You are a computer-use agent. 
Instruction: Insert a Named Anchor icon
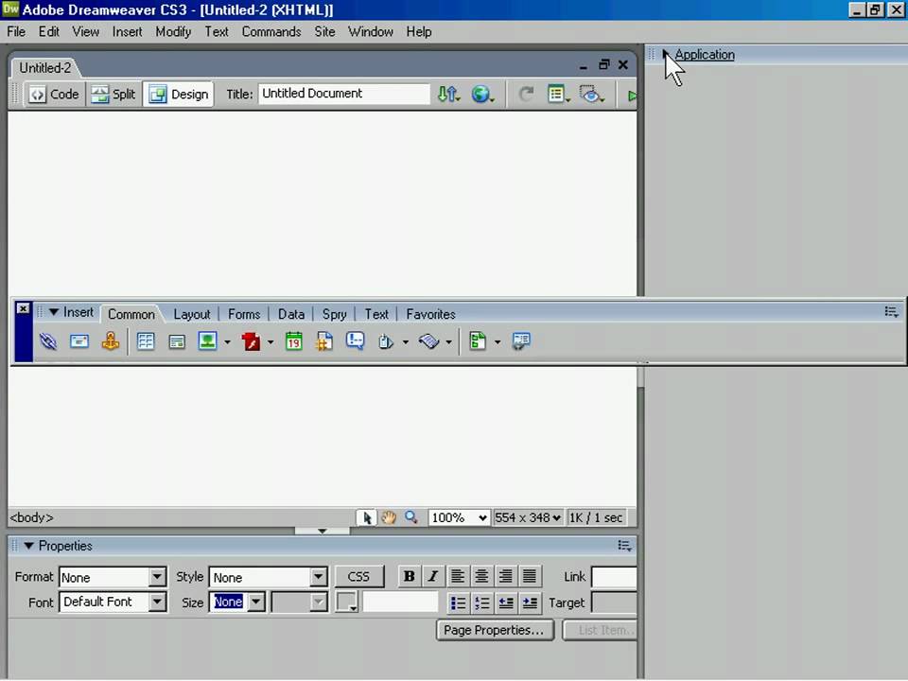click(111, 341)
